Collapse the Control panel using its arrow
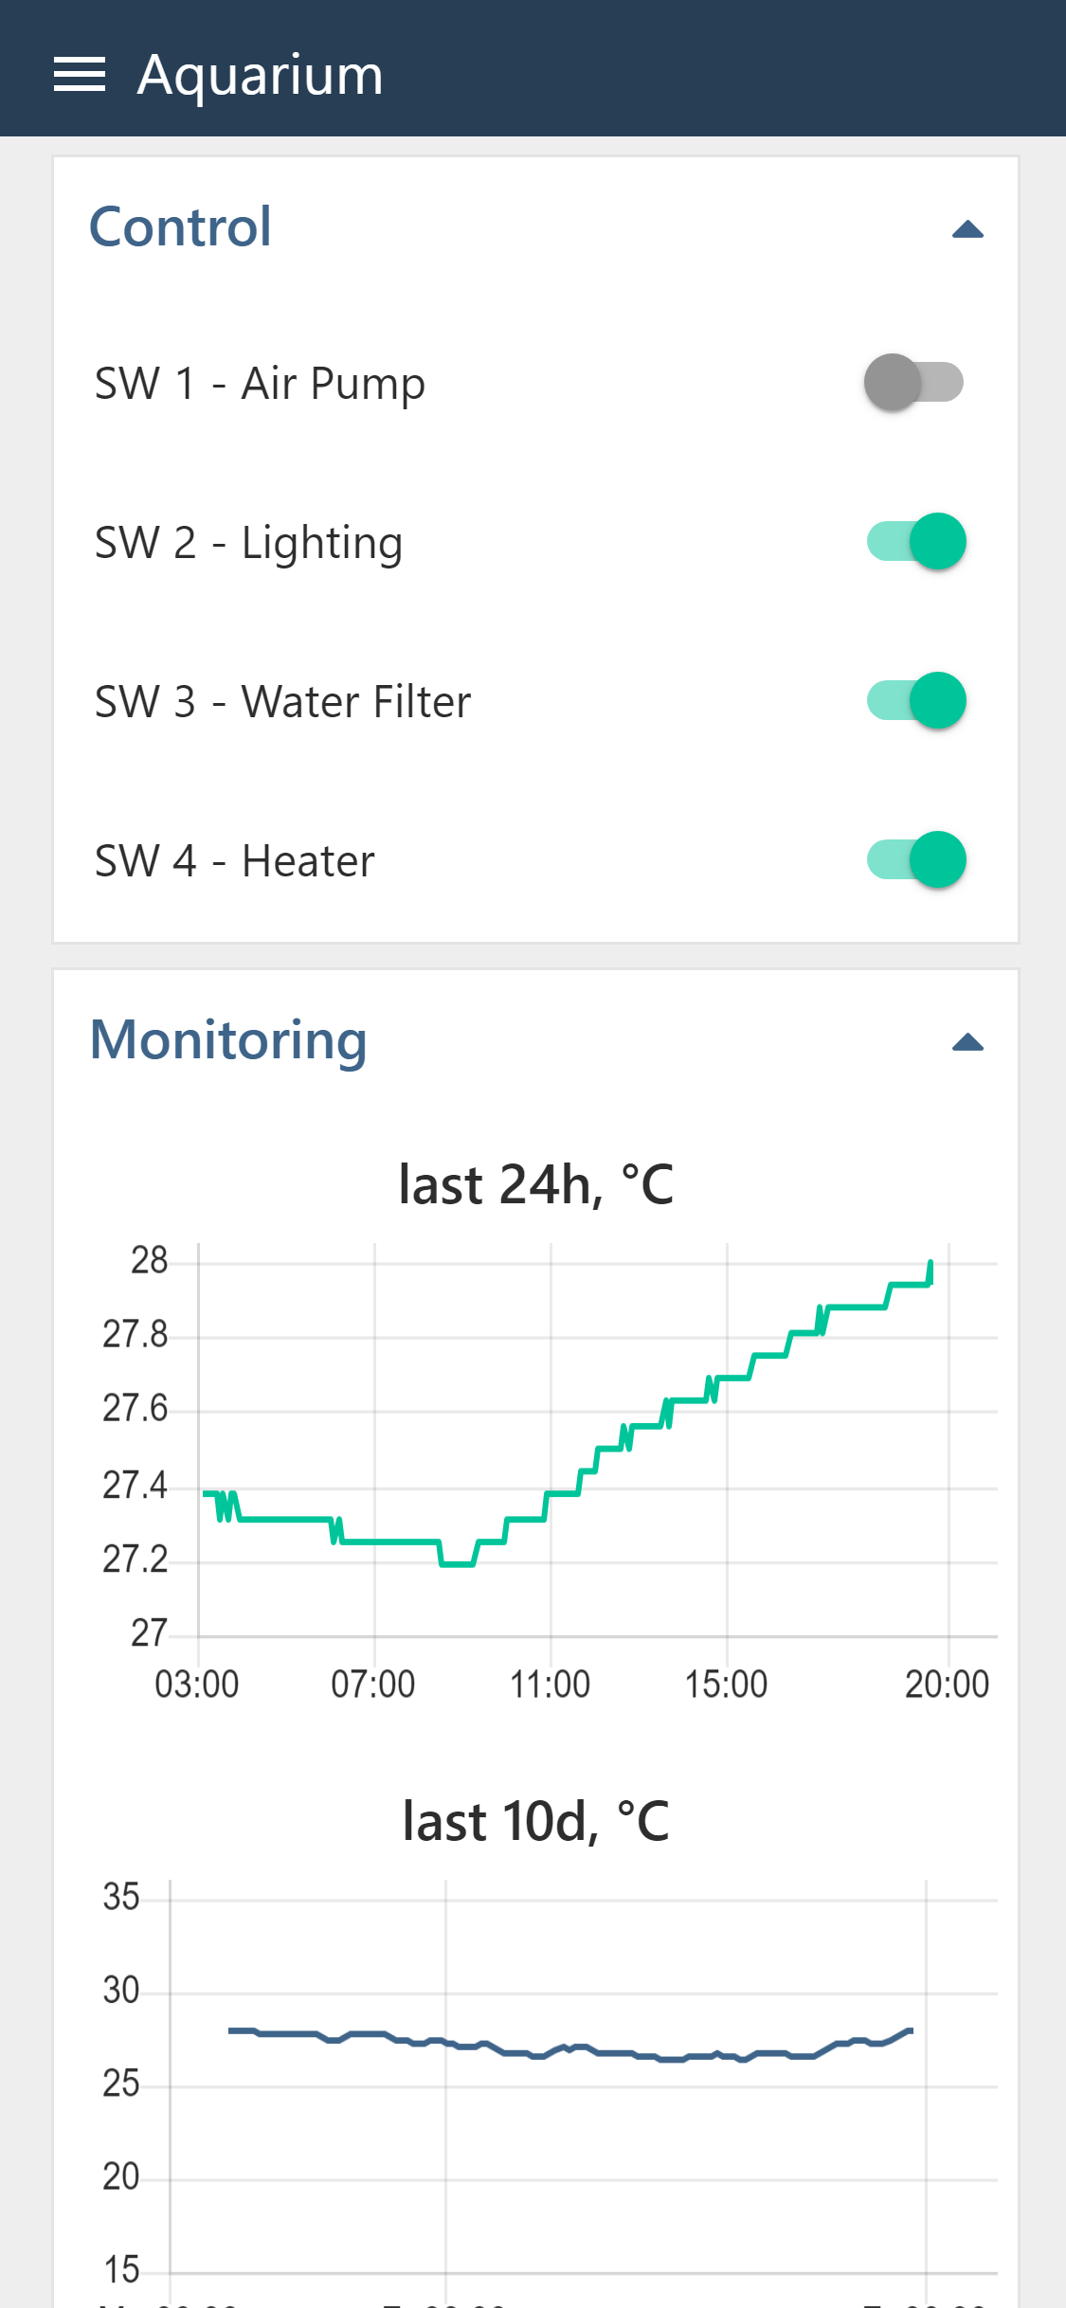Image resolution: width=1066 pixels, height=2308 pixels. click(967, 229)
